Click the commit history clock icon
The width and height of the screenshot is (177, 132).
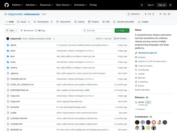[x=115, y=38]
